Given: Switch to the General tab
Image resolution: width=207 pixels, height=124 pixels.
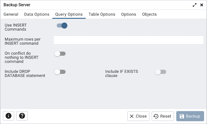Looking at the screenshot, I should point(11,14).
